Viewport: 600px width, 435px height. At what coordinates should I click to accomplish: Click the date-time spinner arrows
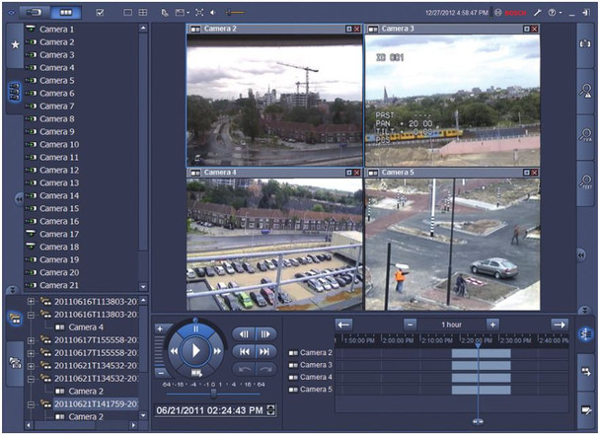(271, 410)
